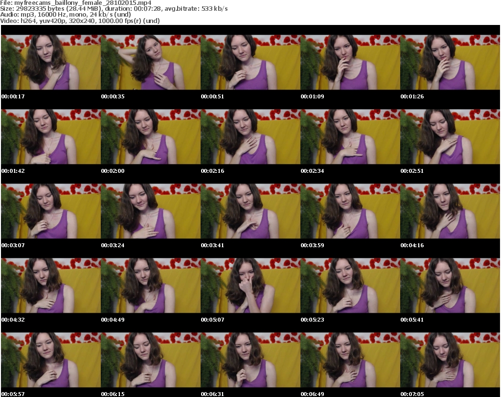Click the timestamp label 00:03:59
The height and width of the screenshot is (397, 501).
312,245
